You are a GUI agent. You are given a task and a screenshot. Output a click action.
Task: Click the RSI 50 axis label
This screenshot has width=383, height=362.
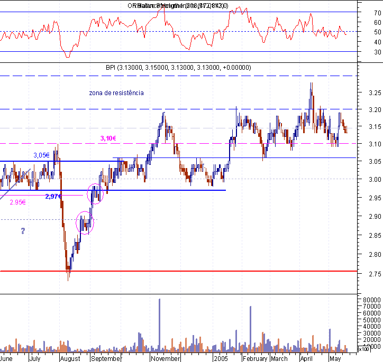click(x=378, y=32)
